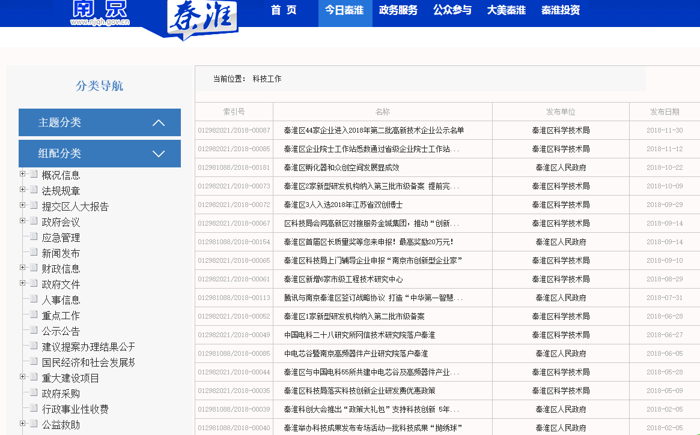
Task: Go to 首页 in top navigation
Action: coord(284,10)
